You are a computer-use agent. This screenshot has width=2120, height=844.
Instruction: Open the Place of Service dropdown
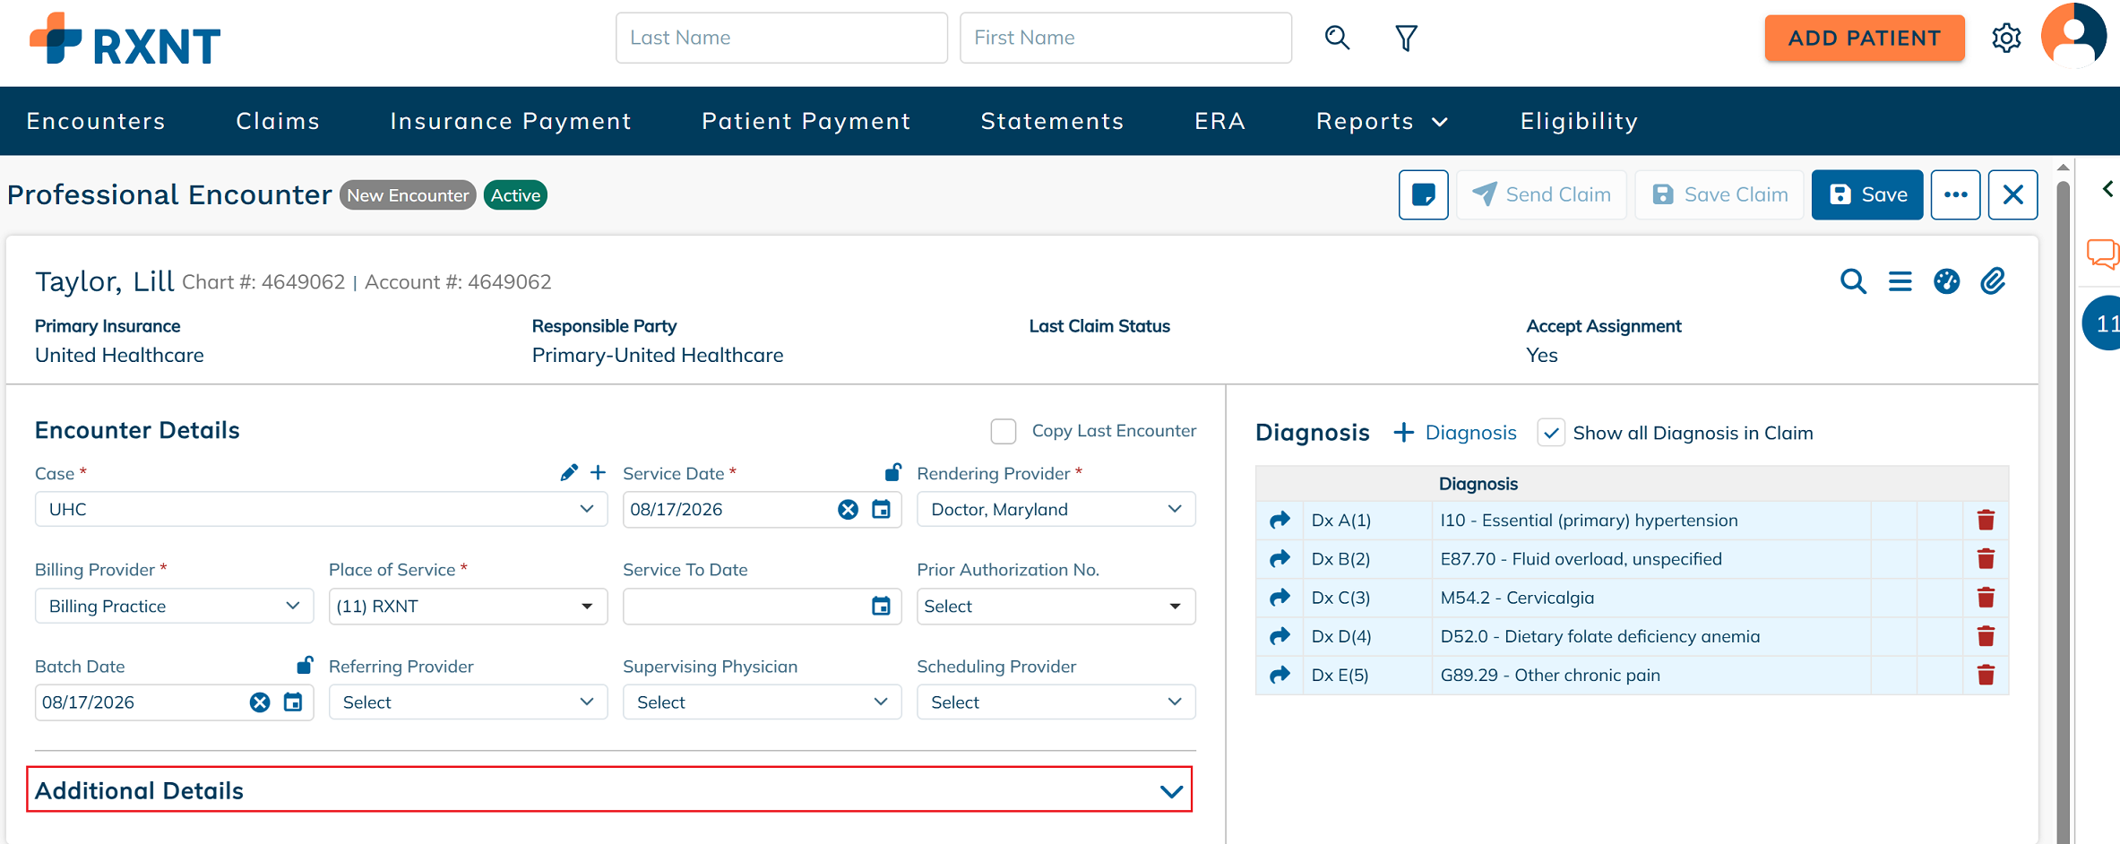468,606
